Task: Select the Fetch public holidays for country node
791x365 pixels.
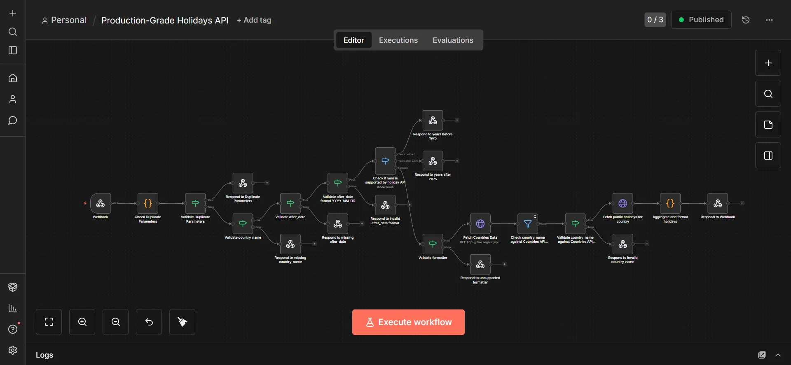Action: [623, 203]
